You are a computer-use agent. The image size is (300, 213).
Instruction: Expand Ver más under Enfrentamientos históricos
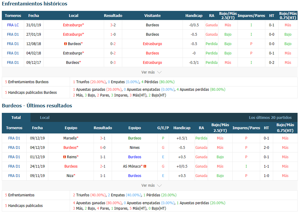point(151,72)
